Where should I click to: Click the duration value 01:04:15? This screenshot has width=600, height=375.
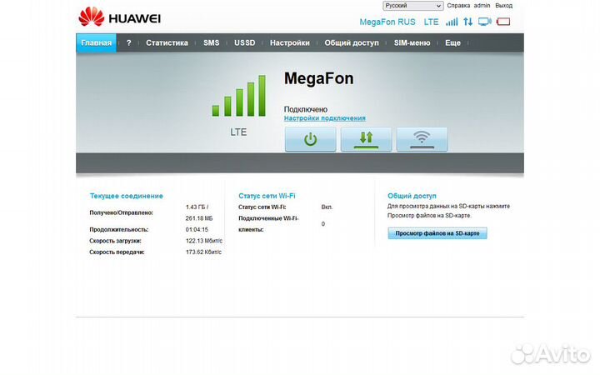point(197,230)
